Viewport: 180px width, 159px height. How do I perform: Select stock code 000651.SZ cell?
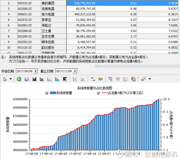point(29,14)
